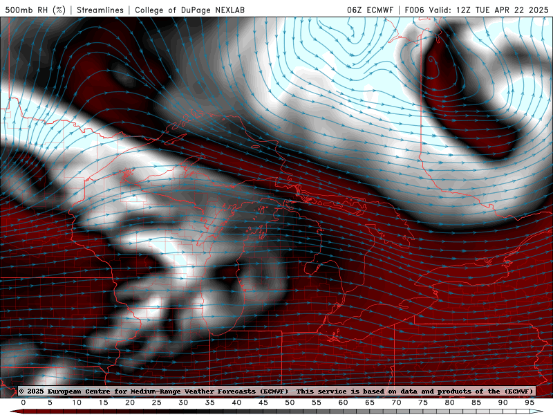Click the '55' tick on color scale

317,403
